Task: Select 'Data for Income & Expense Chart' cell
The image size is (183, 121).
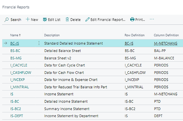Action: (71, 80)
